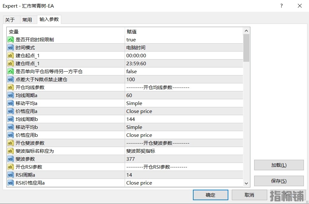Screen dimensions: 309x204
Task: Click the ab icon beside 建仓终点_1
Action: pos(11,64)
